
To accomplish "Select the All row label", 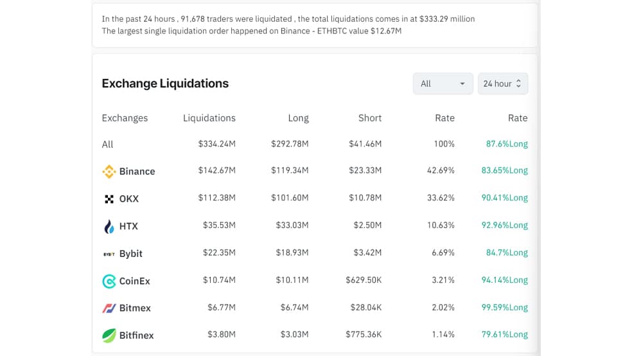I will click(x=108, y=145).
